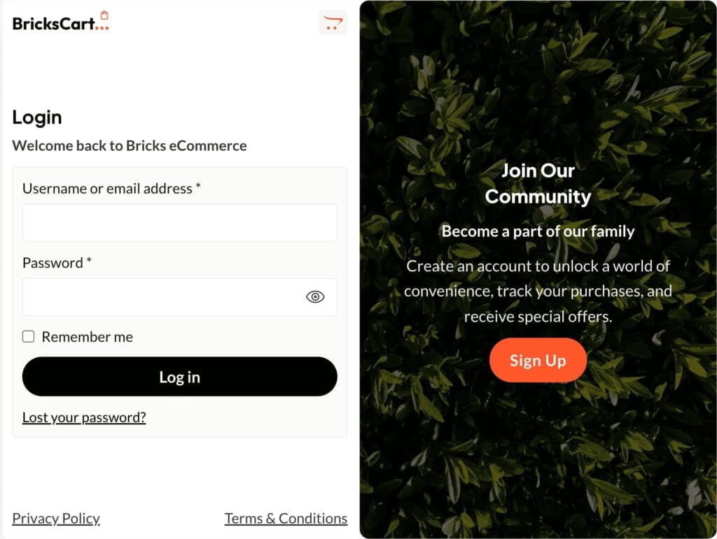The height and width of the screenshot is (539, 717).
Task: Focus the Username or email address field
Action: pyautogui.click(x=180, y=223)
